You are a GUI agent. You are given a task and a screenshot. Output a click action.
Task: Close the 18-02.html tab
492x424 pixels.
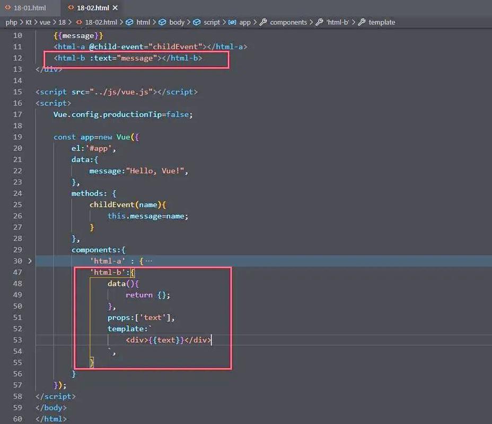coord(115,8)
